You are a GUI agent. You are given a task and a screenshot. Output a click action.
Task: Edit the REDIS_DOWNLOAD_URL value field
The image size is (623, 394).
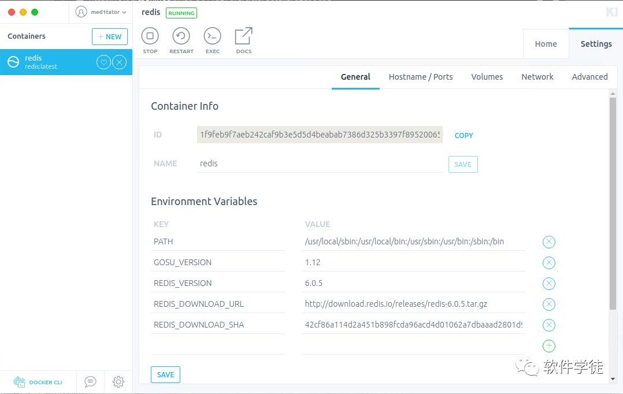pyautogui.click(x=413, y=304)
